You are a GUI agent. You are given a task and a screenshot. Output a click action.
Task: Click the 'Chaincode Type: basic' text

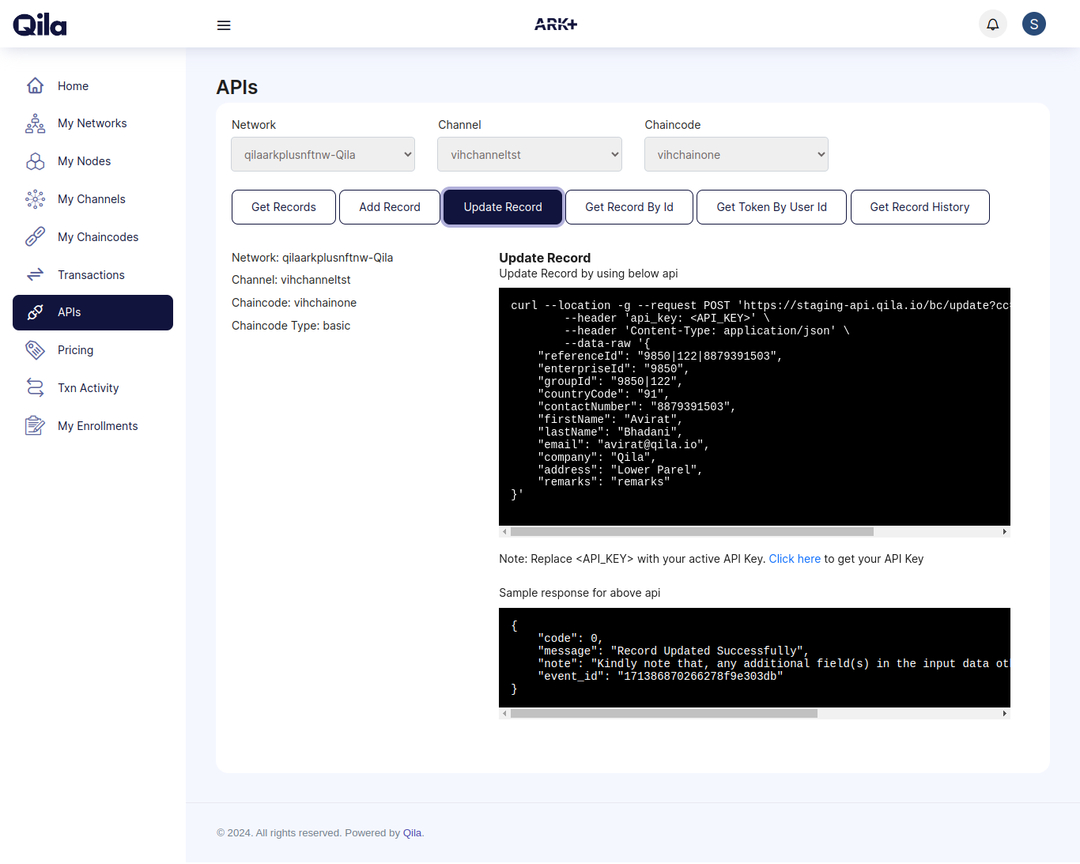[x=291, y=326]
